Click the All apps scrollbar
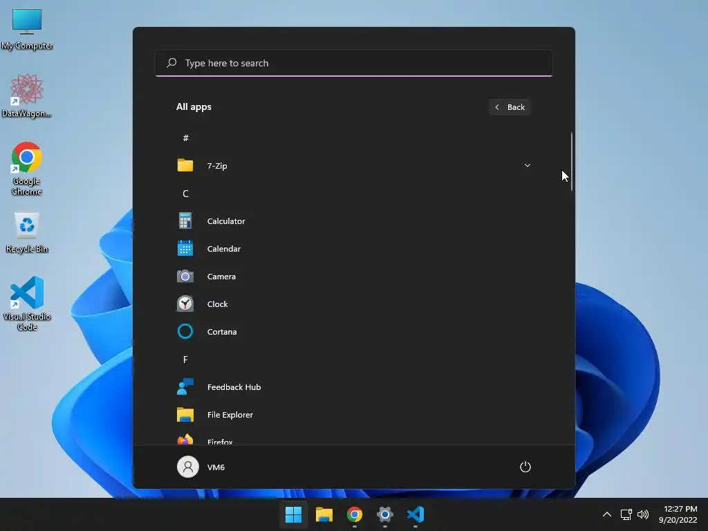The width and height of the screenshot is (708, 531). (572, 162)
